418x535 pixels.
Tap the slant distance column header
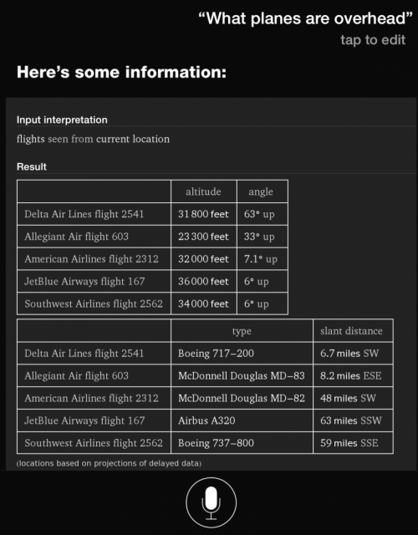coord(351,331)
